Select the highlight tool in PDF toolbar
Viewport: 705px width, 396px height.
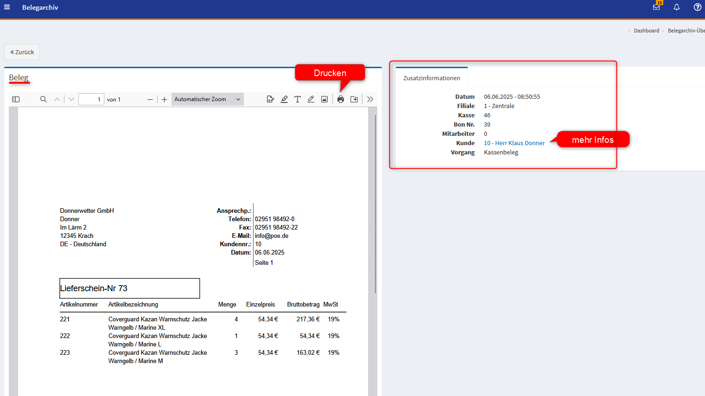[x=284, y=99]
